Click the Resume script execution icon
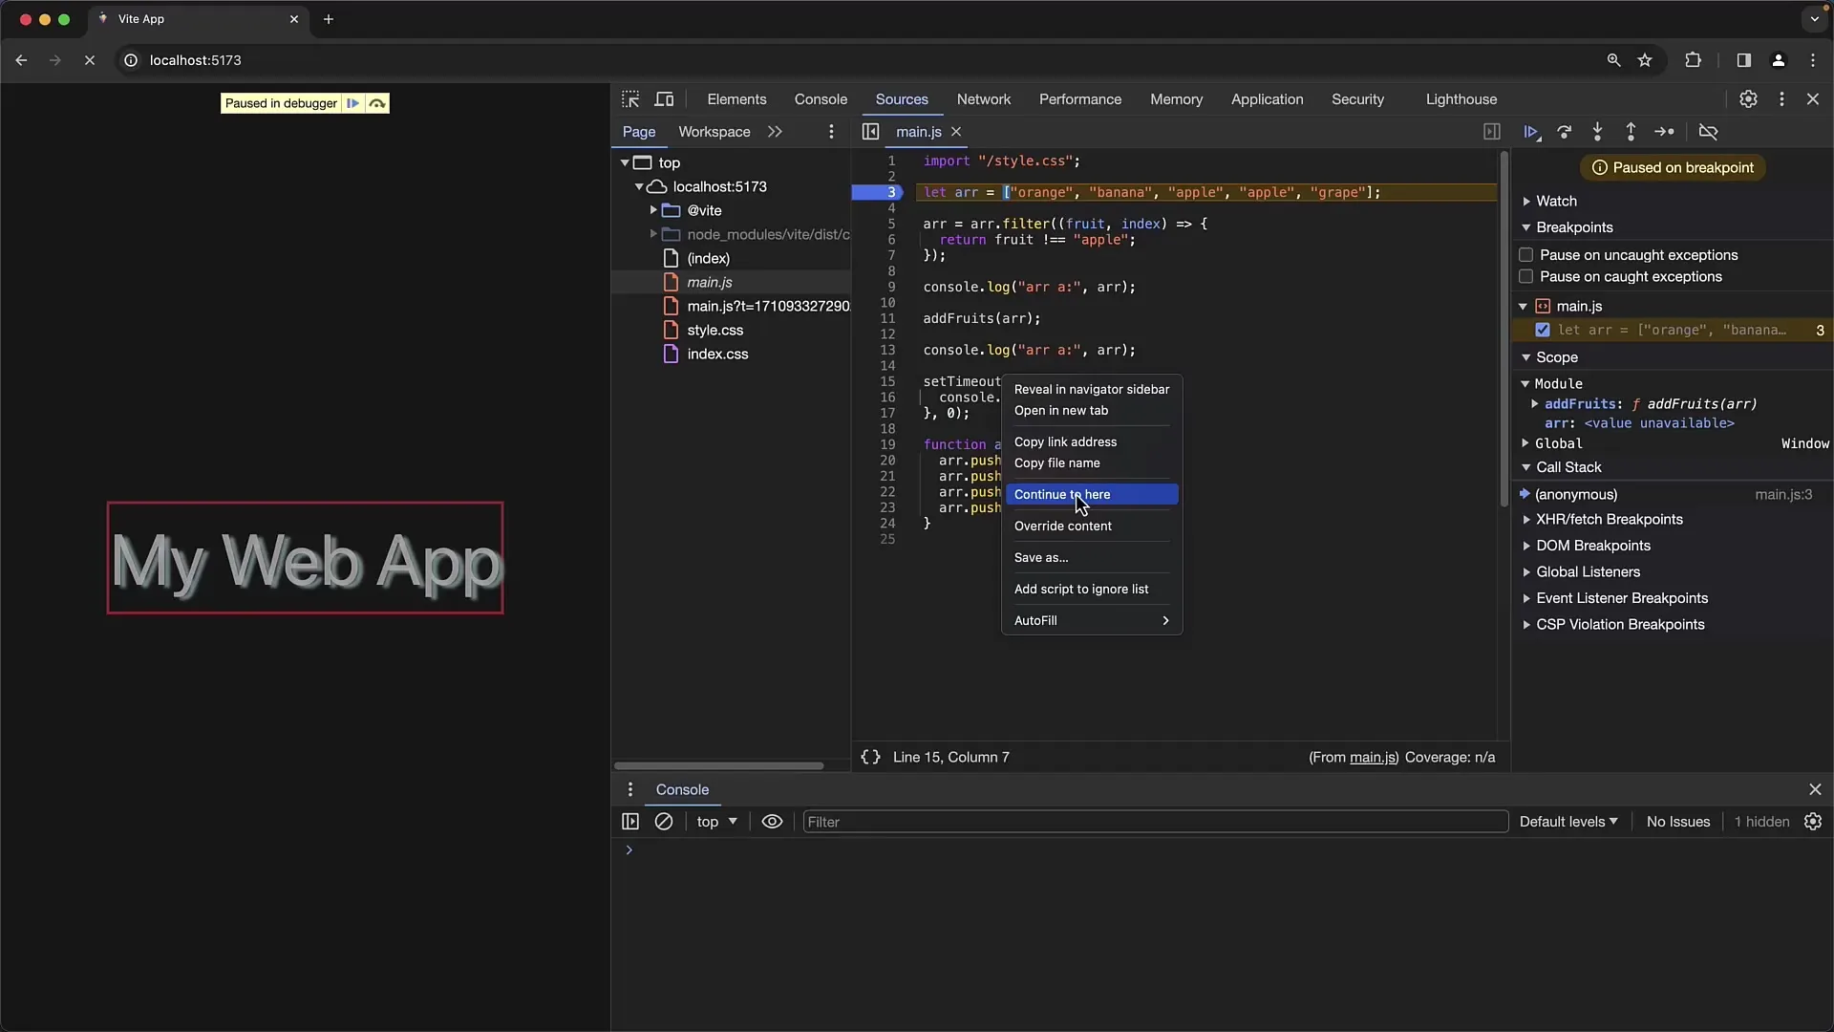The height and width of the screenshot is (1032, 1834). click(x=1530, y=131)
